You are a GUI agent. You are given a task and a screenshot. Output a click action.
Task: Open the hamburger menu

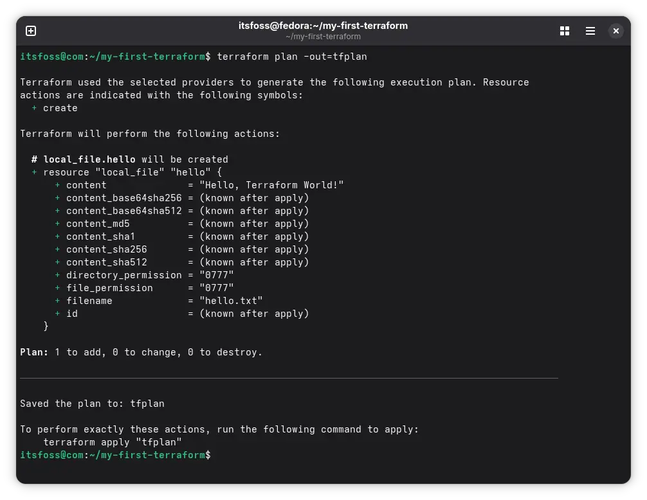click(590, 30)
